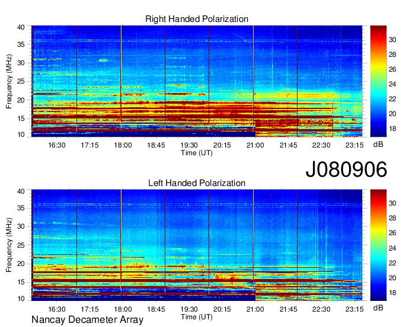Click the right-handed polarization spectrogram image
Viewport: 403px width, 327px height.
(x=197, y=81)
